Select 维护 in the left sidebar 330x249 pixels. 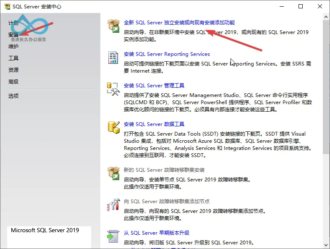pyautogui.click(x=13, y=46)
